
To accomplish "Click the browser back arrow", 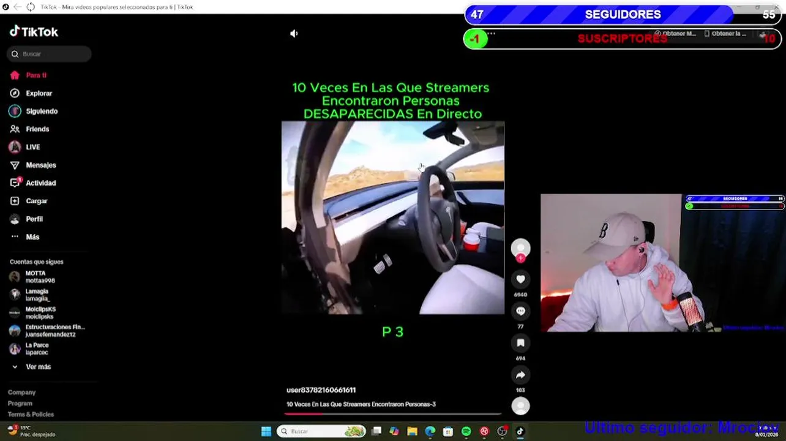I will (x=17, y=7).
